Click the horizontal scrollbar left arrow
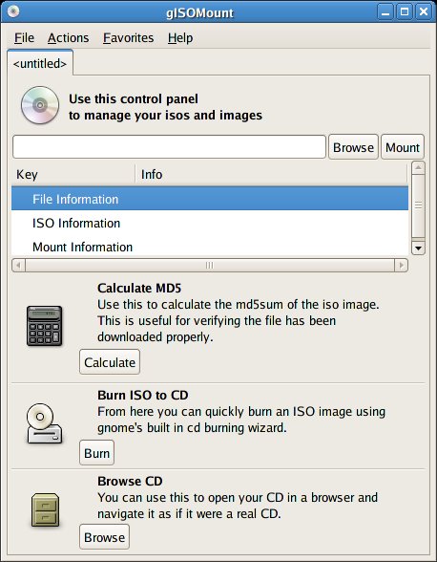The image size is (437, 562). point(19,266)
